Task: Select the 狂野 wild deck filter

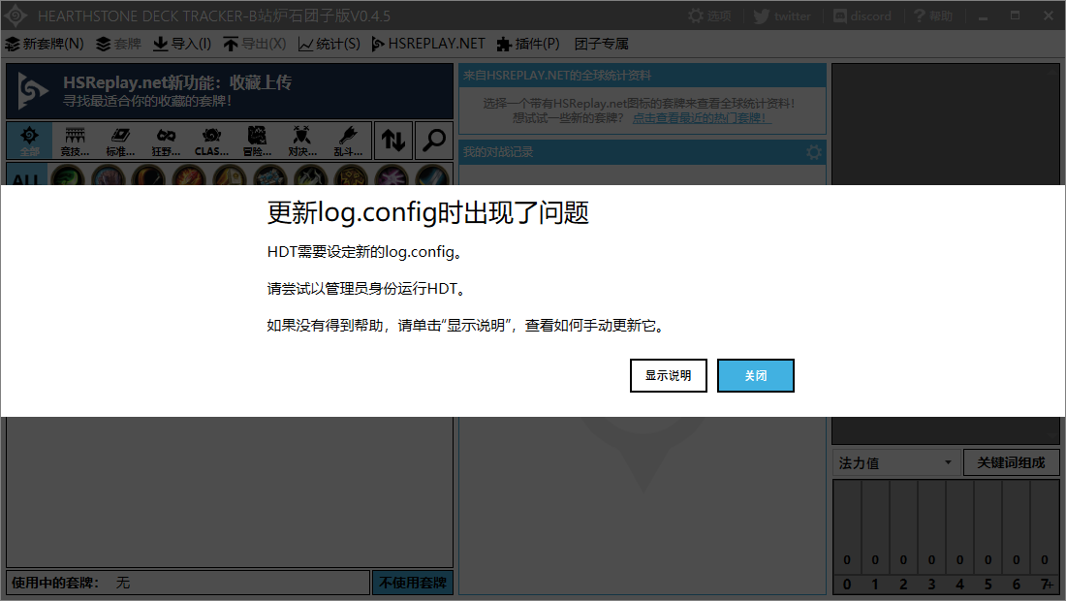Action: click(x=166, y=141)
